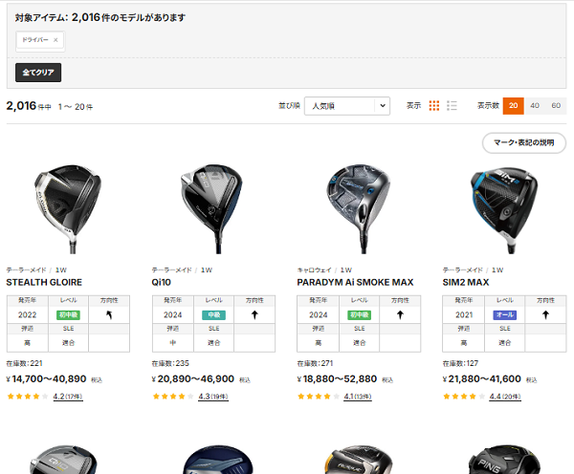Screen dimensions: 574x474
Task: Click price ¥21,880〜41,600
Action: click(x=482, y=378)
